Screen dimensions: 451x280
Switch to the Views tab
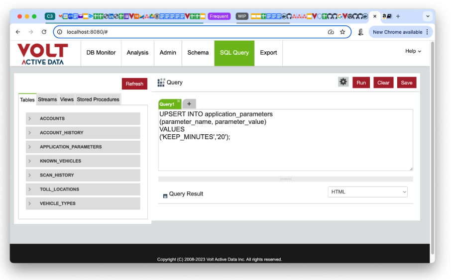67,99
